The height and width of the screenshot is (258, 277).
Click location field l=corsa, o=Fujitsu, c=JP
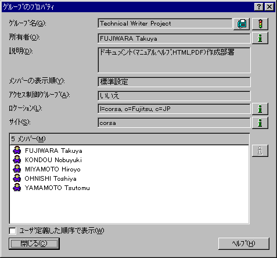174,109
